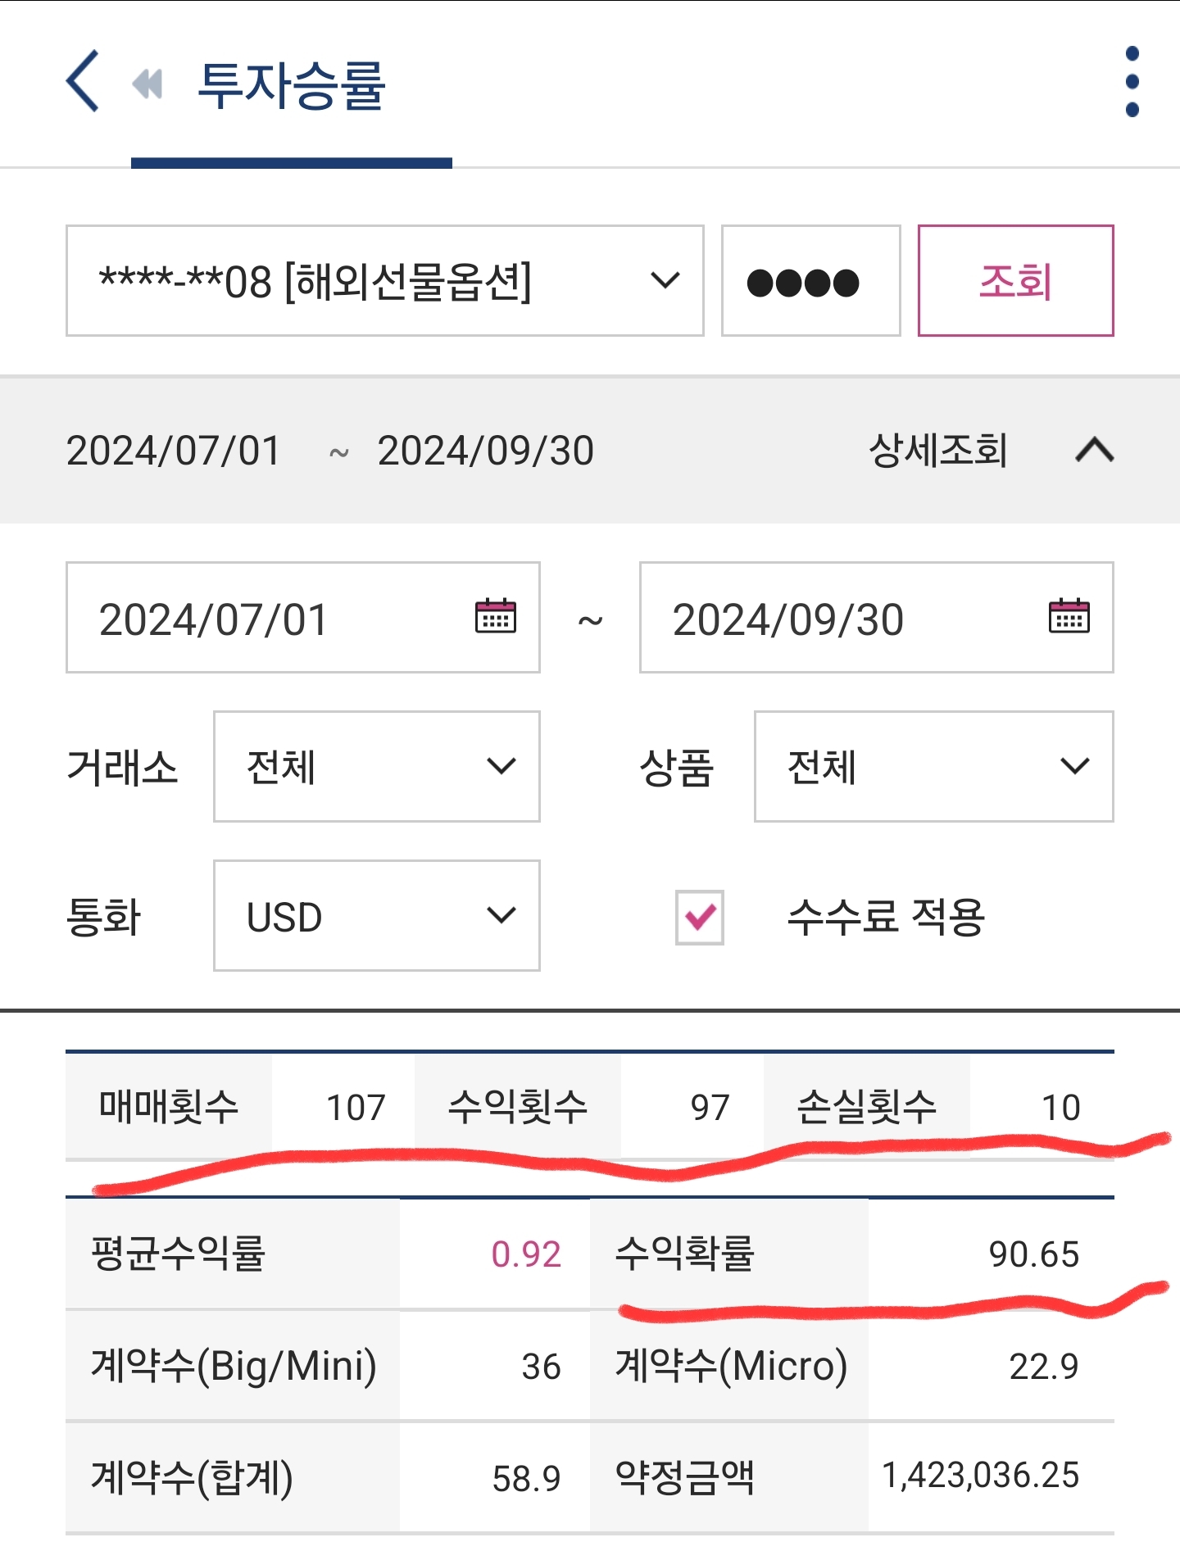Tap the 수익확률 value 90.65 cell
Screen dimensions: 1180x1560
point(991,1254)
